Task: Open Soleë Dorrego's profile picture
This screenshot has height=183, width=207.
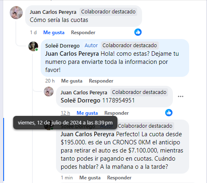Action: click(33, 46)
